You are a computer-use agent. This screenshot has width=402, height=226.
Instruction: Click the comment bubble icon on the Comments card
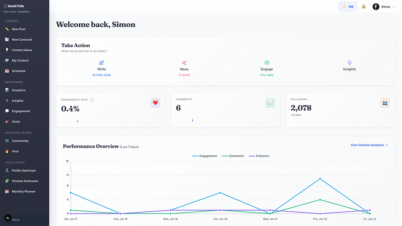[x=270, y=102]
